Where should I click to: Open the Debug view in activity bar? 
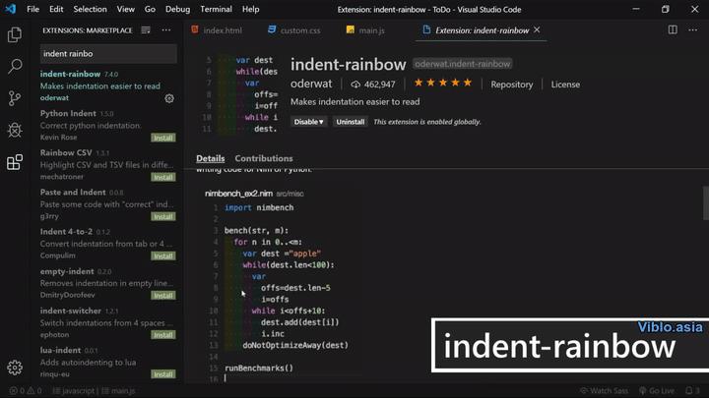pos(15,130)
